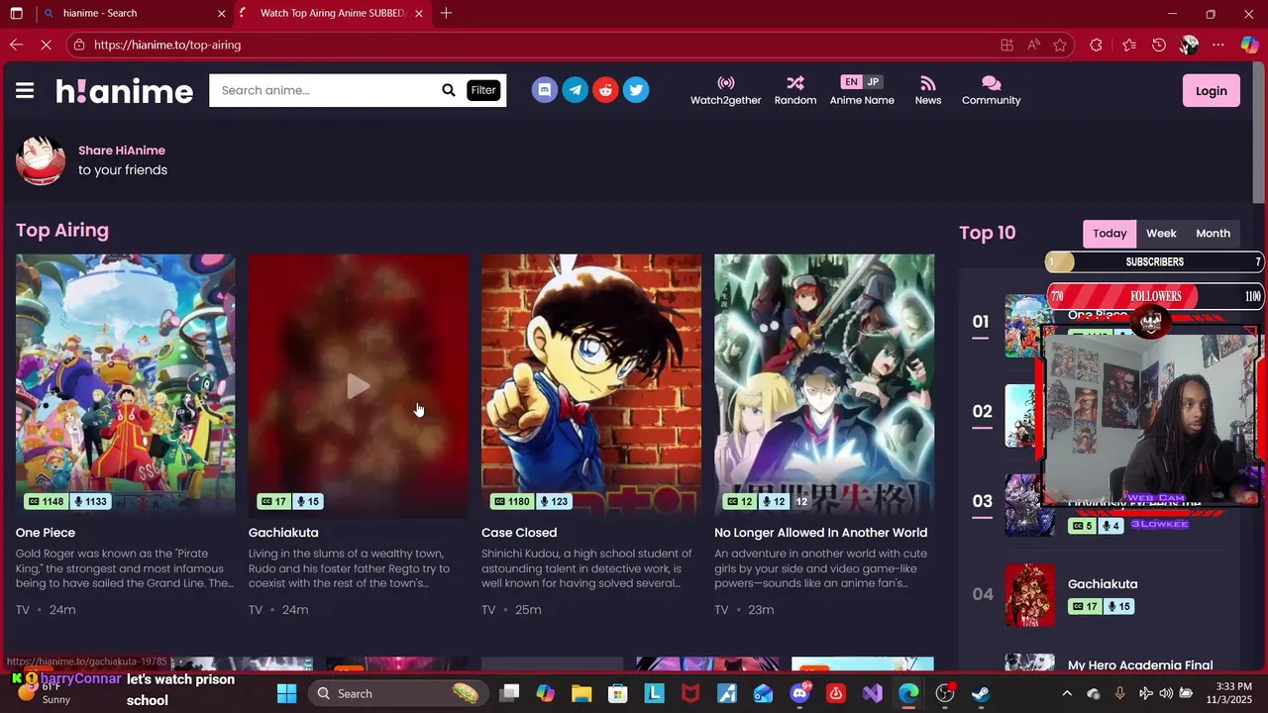Open the HiAnime hamburger menu
This screenshot has width=1268, height=713.
pyautogui.click(x=25, y=90)
